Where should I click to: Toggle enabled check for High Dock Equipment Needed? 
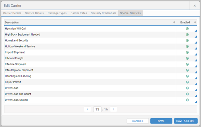coord(187,35)
